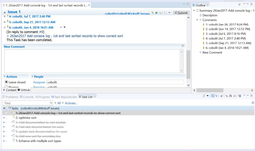Click the Submit button in the issue editor
The image size is (255, 151).
(x=181, y=13)
